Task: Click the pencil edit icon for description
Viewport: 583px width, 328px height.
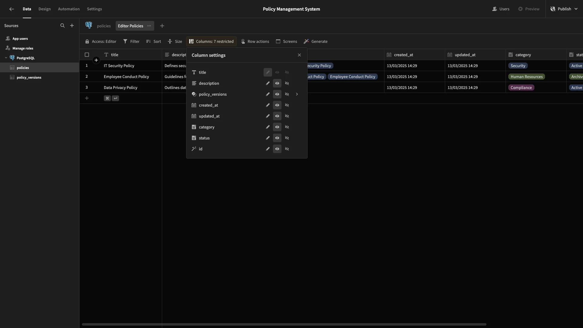Action: point(268,83)
